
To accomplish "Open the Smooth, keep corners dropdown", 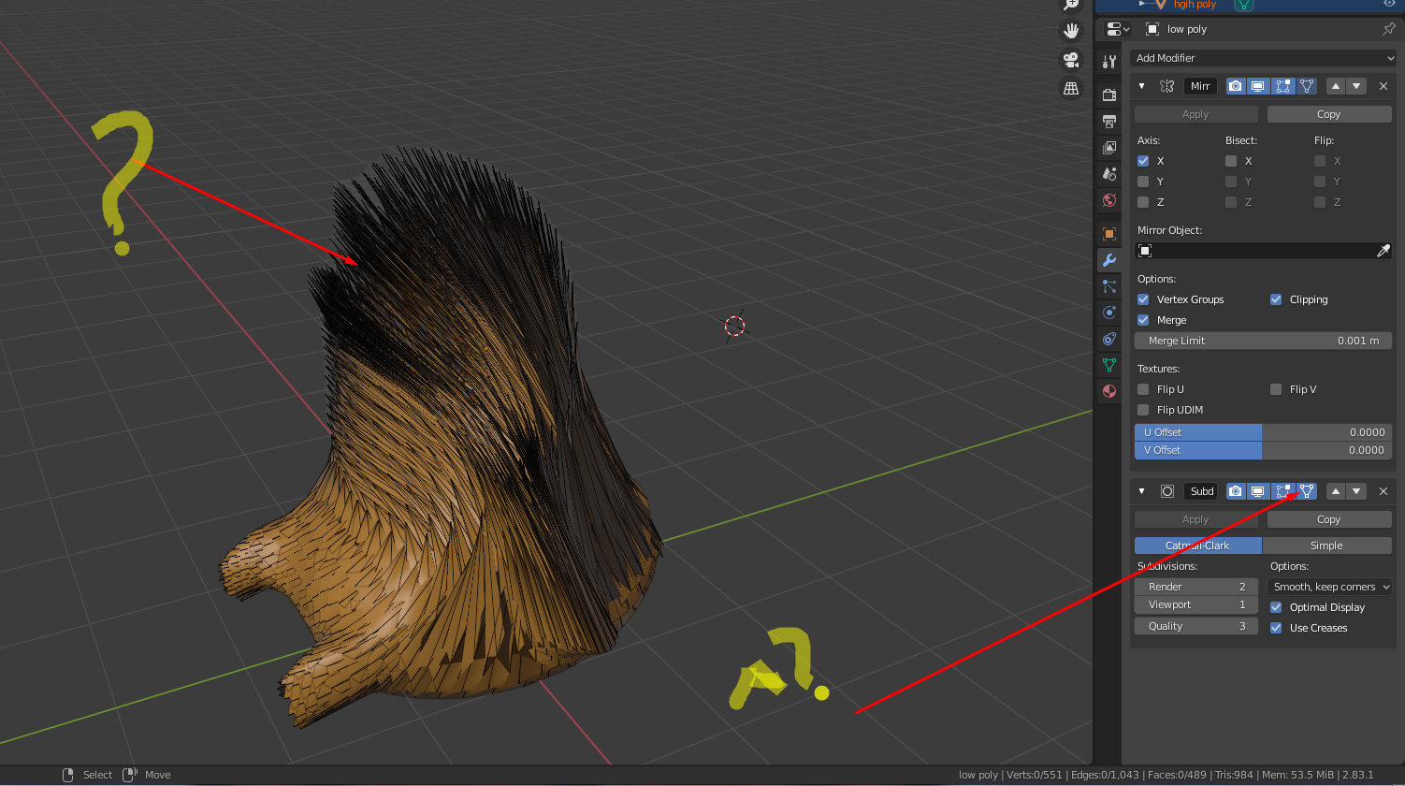I will coord(1331,587).
